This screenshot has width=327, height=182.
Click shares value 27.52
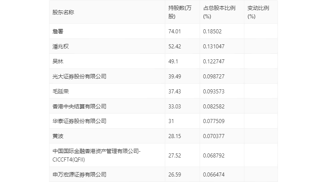(x=175, y=156)
